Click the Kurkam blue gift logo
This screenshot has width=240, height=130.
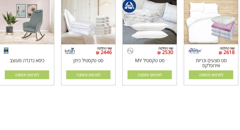click(x=6, y=51)
